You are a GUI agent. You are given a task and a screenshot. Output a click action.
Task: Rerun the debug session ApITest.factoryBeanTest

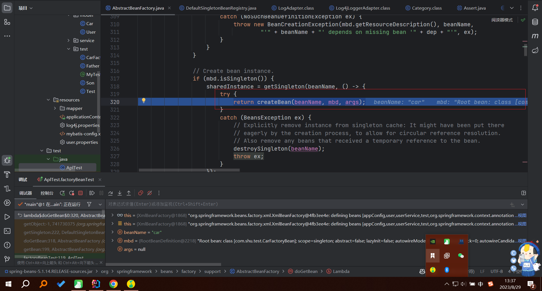(x=62, y=193)
